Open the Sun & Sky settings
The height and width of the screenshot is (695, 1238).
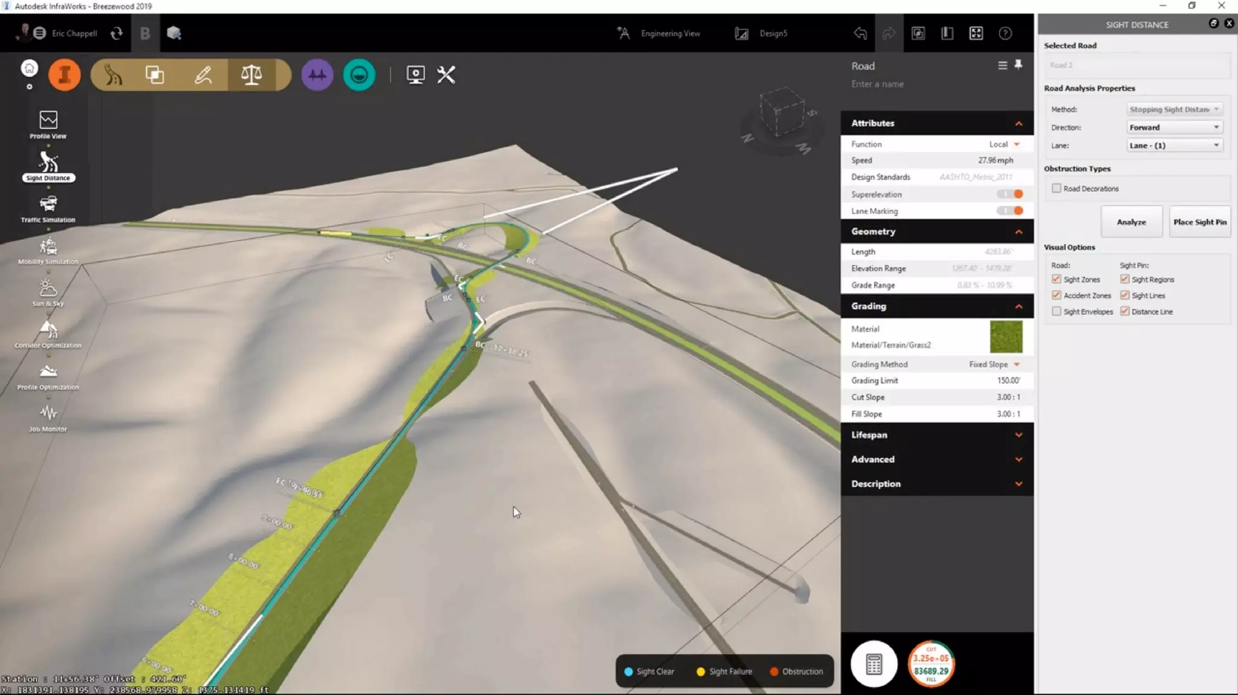tap(48, 288)
